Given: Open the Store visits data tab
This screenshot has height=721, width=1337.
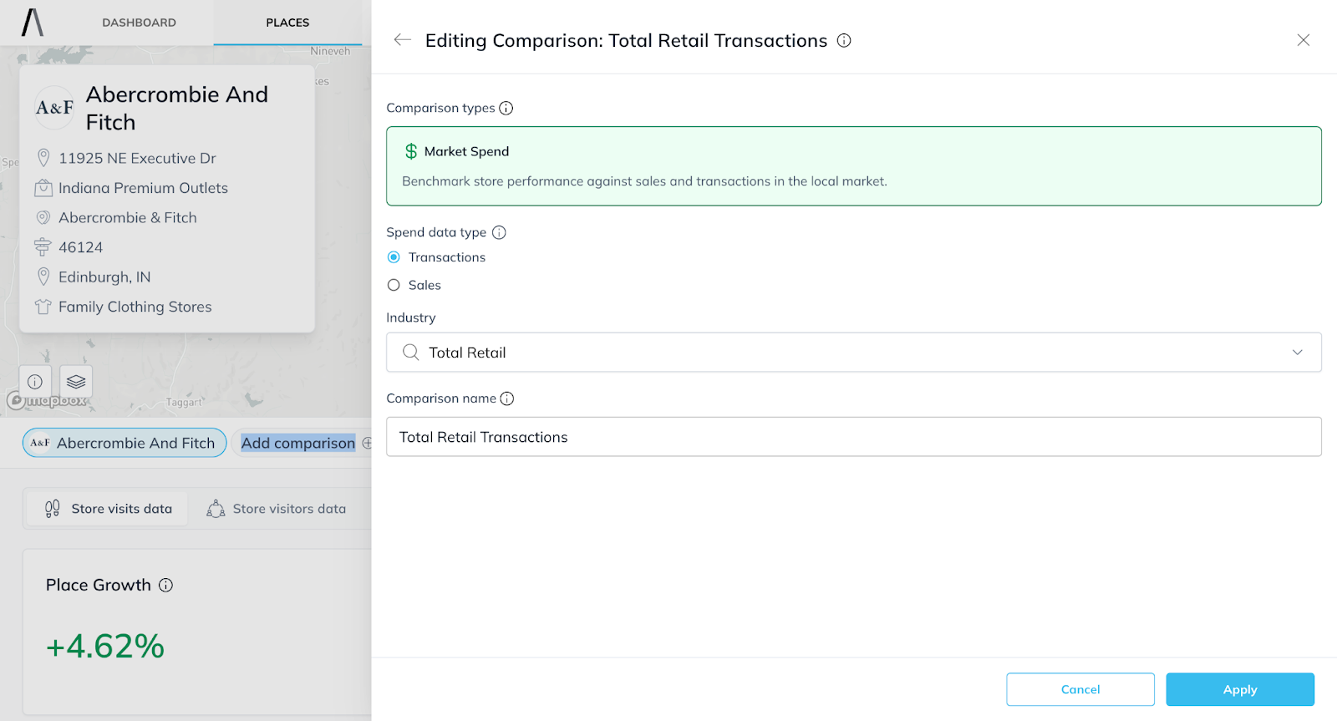Looking at the screenshot, I should (x=108, y=509).
